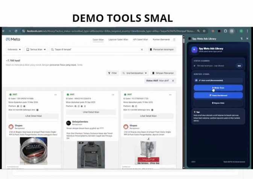Viewport: 253px width, 179px height.
Task: Switch to the Galeri Iklan tab
Action: click(98, 39)
